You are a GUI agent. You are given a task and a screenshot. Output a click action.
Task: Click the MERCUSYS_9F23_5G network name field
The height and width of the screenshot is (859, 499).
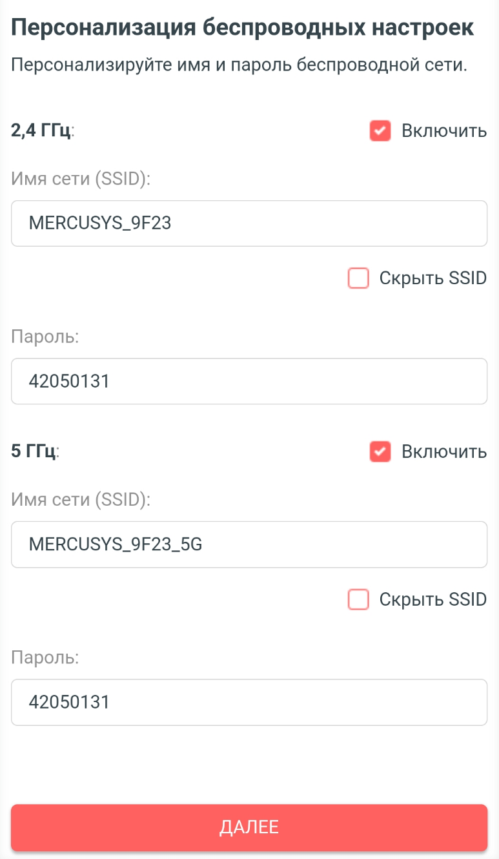(x=249, y=544)
